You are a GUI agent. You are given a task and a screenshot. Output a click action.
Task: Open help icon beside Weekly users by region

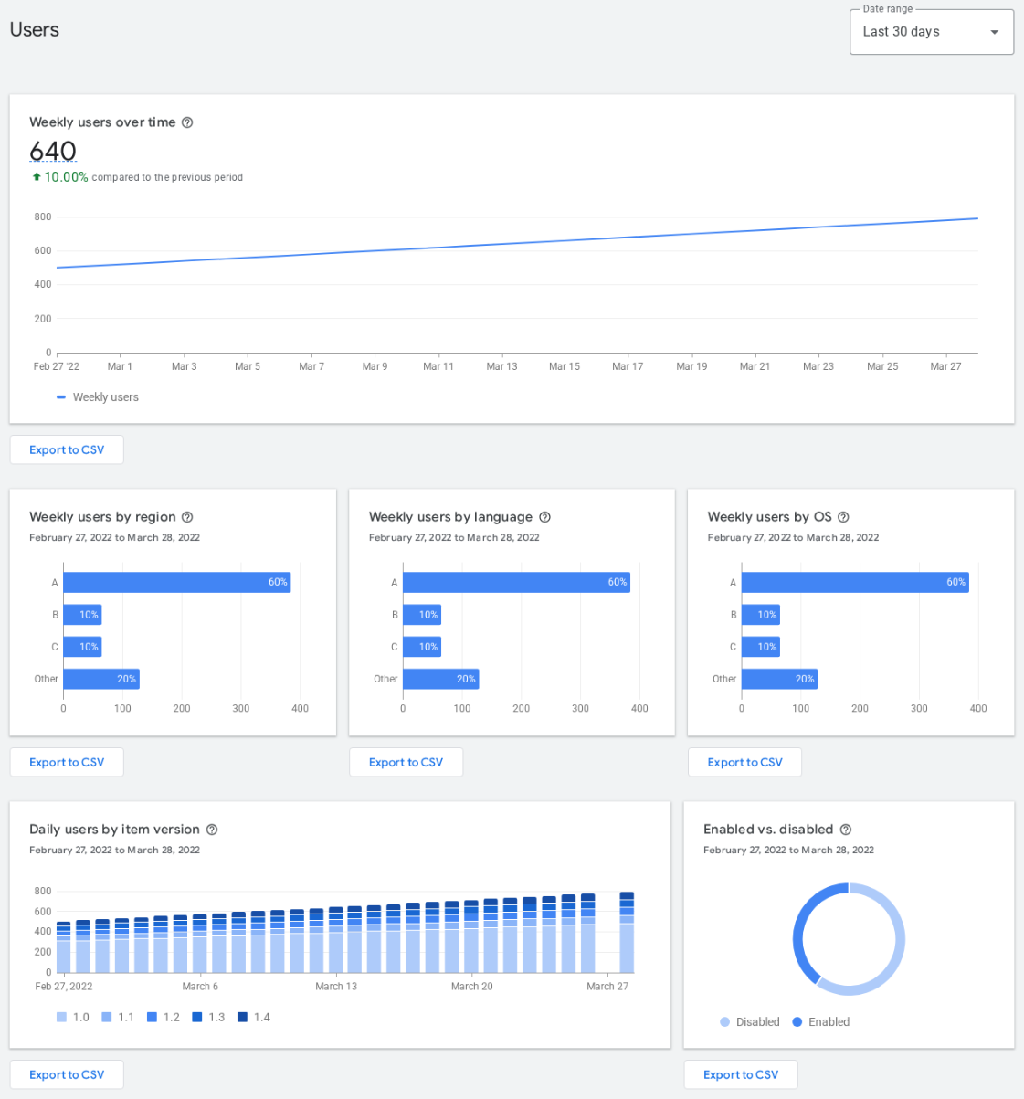coord(187,517)
